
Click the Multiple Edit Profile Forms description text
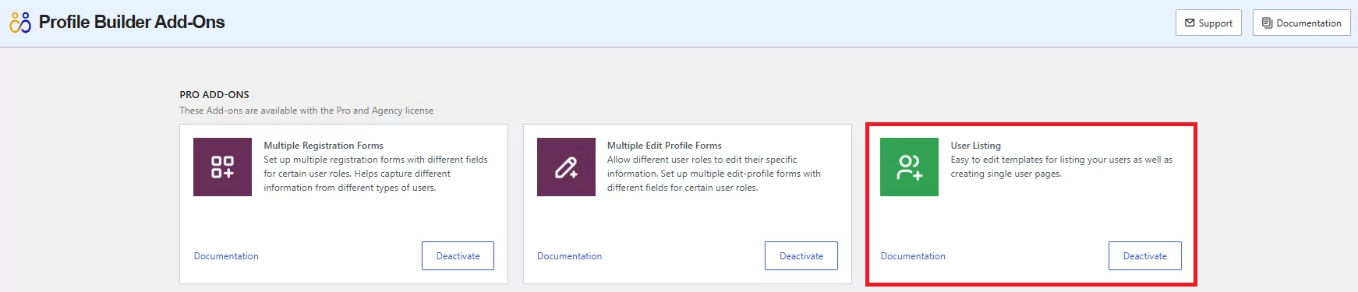[x=714, y=174]
